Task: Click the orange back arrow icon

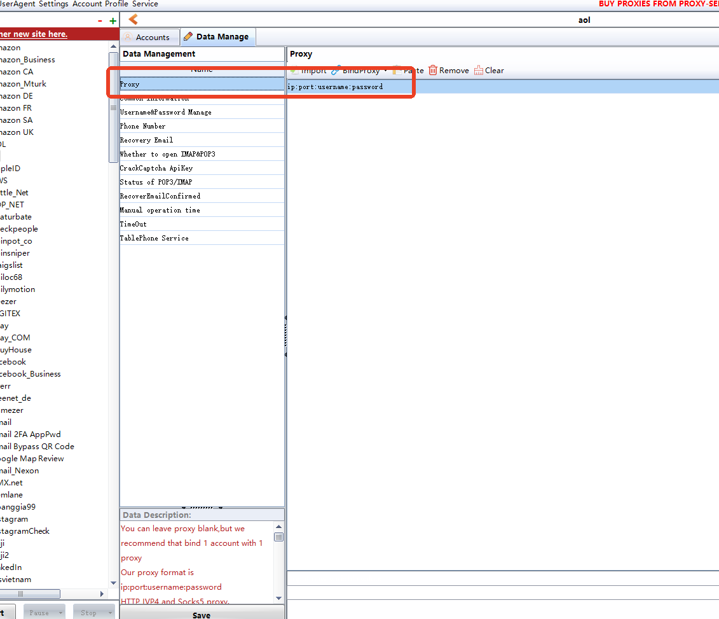Action: click(x=134, y=19)
